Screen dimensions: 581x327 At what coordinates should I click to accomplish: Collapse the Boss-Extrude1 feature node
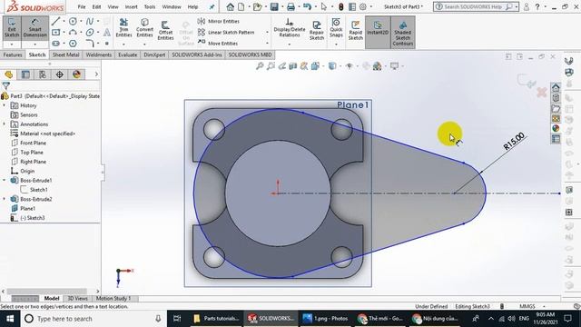pos(5,180)
